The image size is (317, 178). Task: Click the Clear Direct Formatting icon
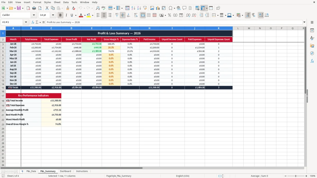tap(74, 8)
